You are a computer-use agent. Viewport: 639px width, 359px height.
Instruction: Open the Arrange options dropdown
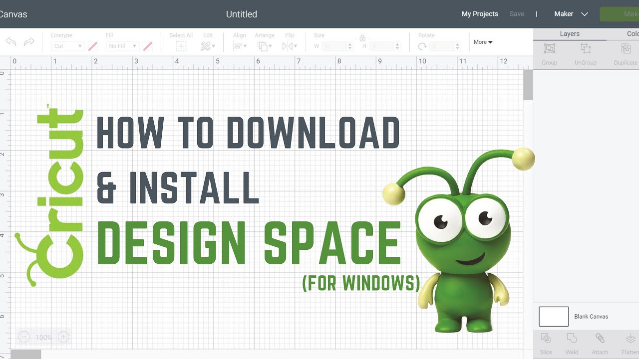(264, 46)
